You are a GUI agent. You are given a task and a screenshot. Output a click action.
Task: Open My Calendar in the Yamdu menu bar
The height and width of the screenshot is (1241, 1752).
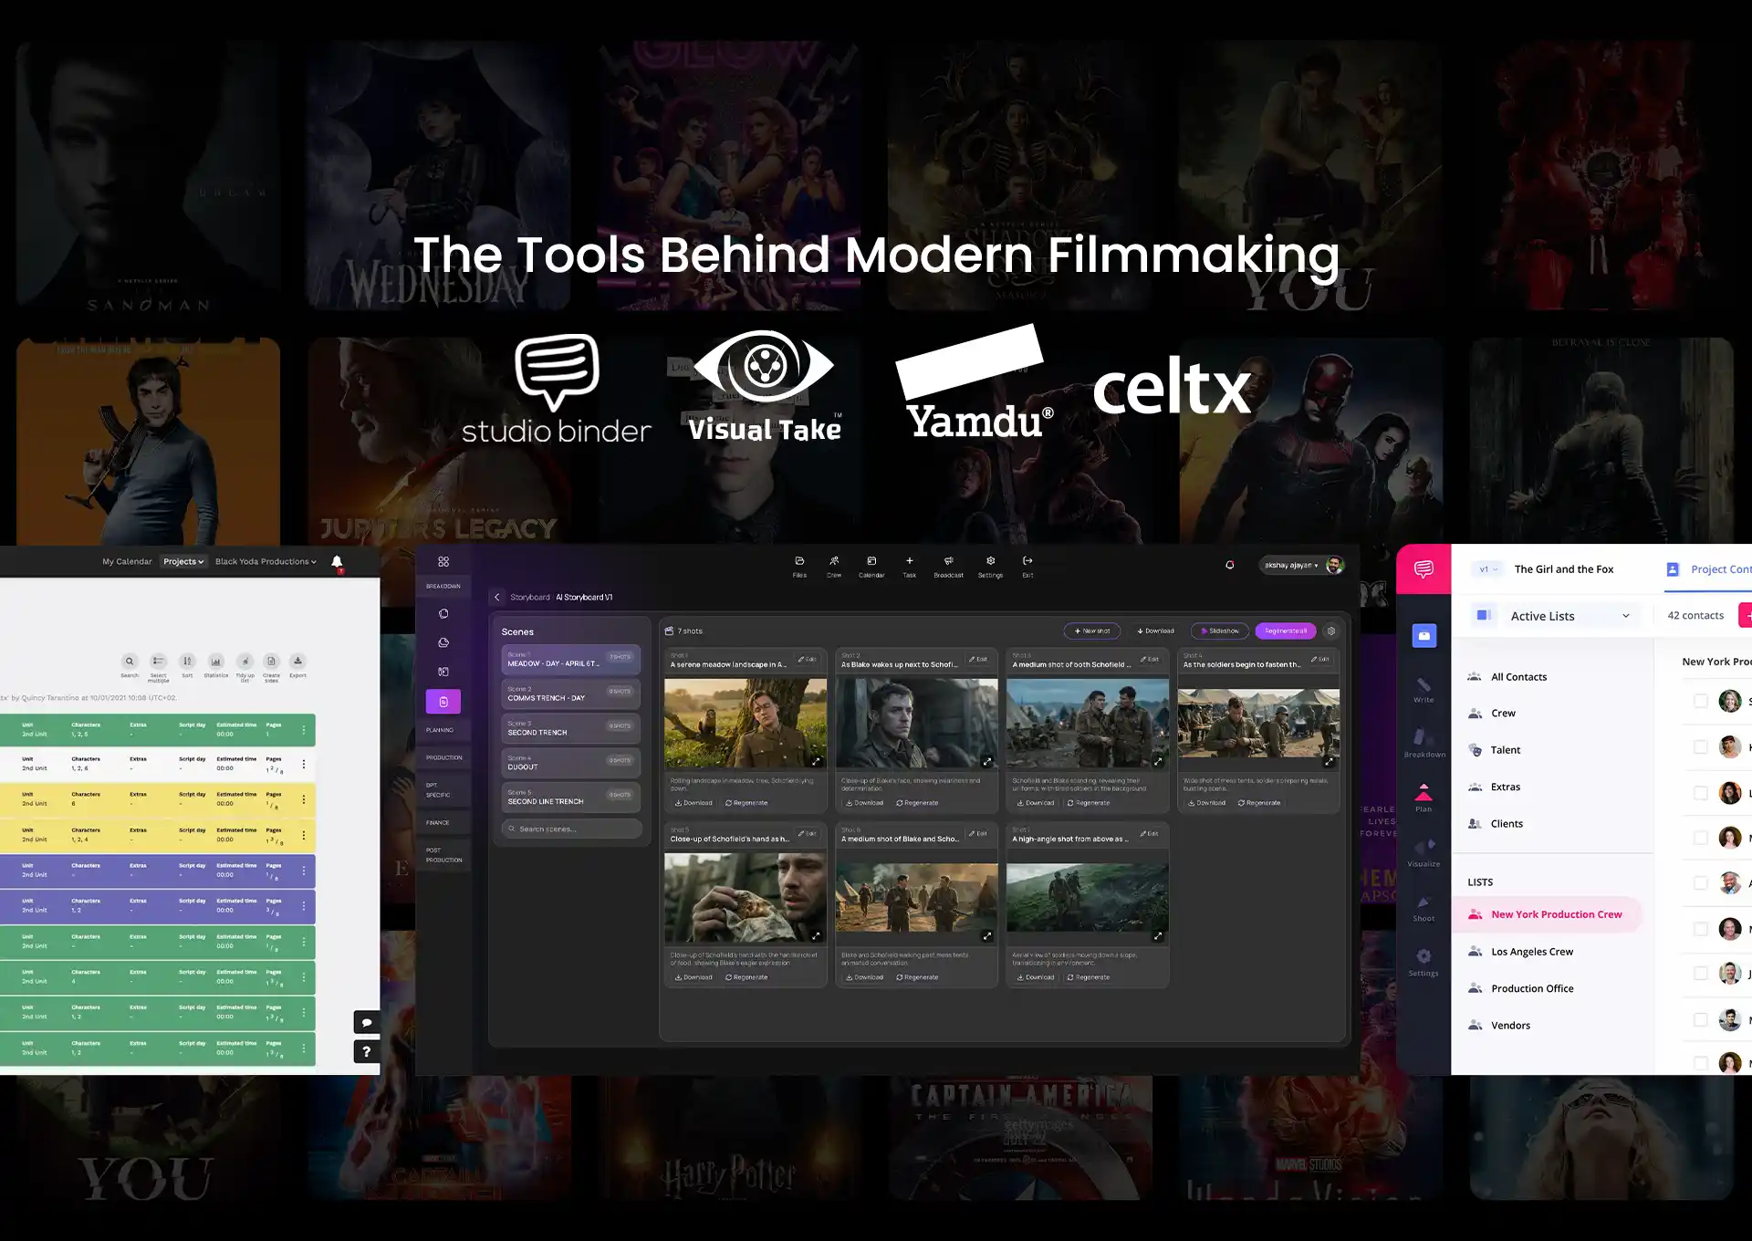pos(127,561)
